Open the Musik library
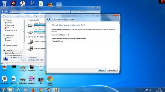This screenshot has width=165, height=92. [9, 38]
